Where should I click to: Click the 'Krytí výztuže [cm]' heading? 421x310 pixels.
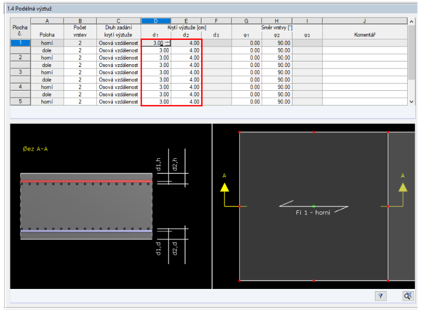[x=187, y=27]
